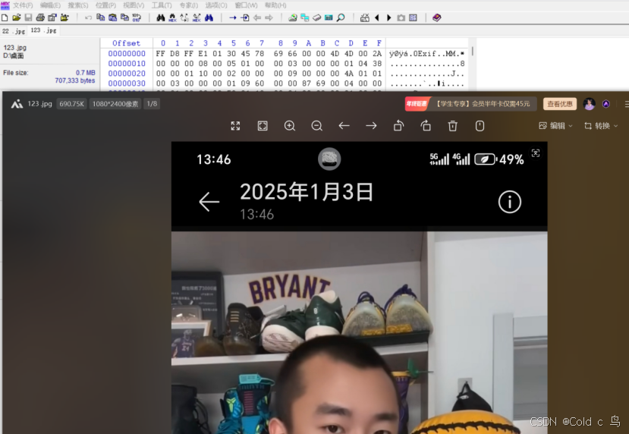The height and width of the screenshot is (434, 629).
Task: Expand the 编辑 dropdown in the viewer
Action: [555, 126]
